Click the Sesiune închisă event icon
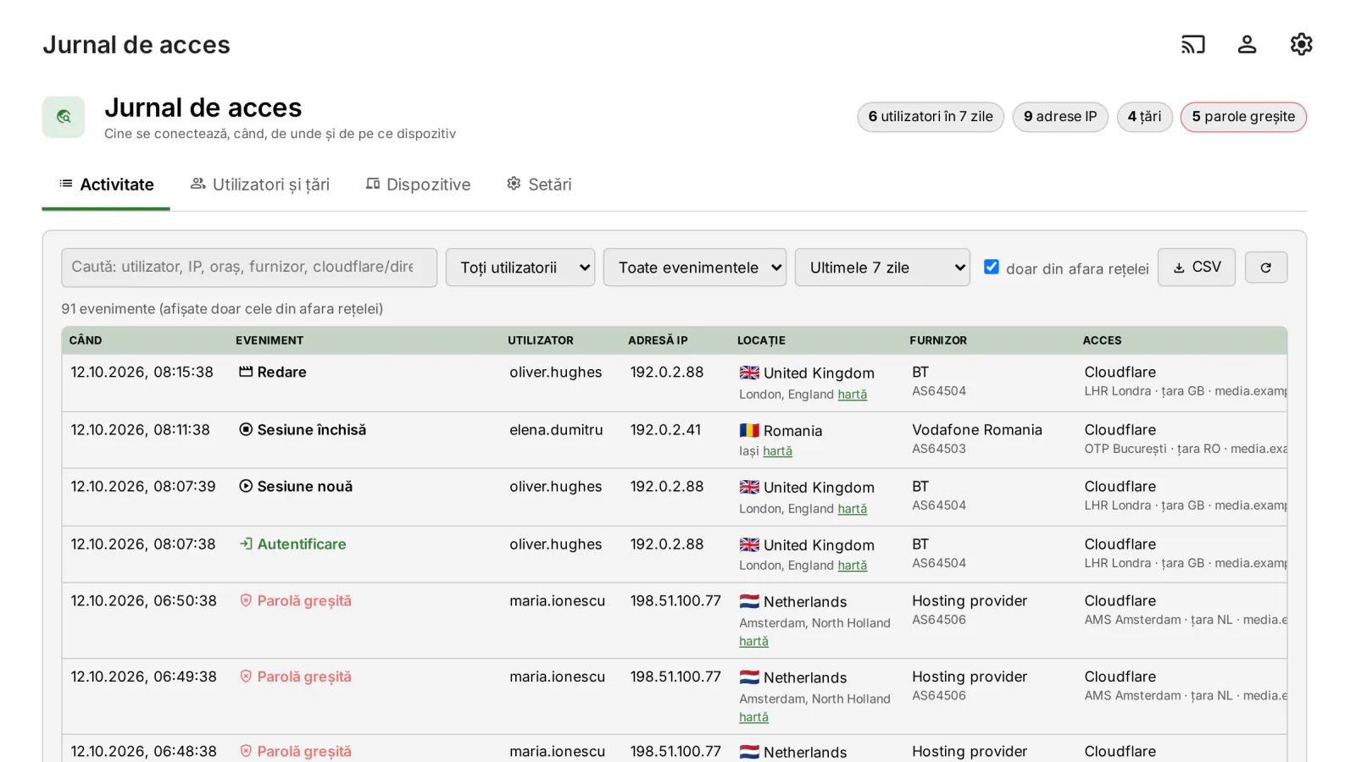 246,429
